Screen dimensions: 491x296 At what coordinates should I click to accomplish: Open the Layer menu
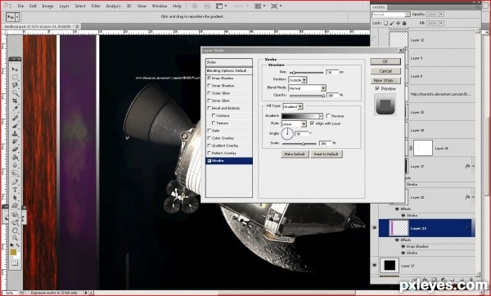tap(64, 6)
